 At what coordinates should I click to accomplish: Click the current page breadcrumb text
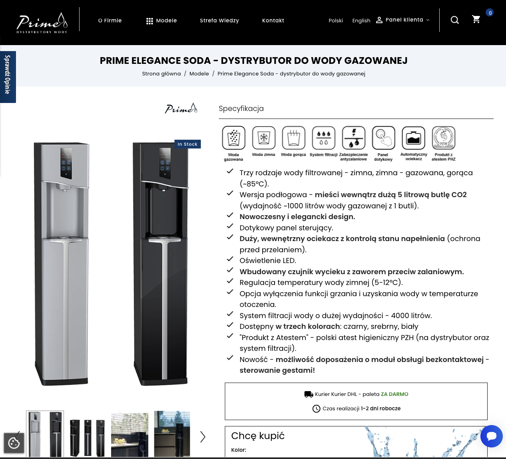click(291, 74)
